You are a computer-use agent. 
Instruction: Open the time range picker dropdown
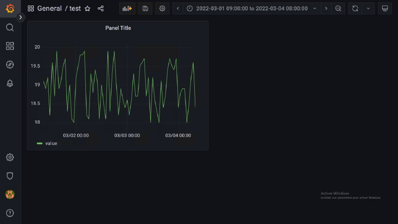251,8
